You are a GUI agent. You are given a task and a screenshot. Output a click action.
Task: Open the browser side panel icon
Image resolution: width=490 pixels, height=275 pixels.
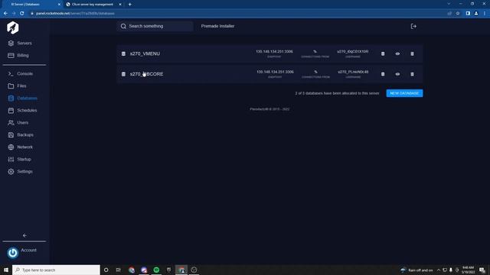click(468, 14)
